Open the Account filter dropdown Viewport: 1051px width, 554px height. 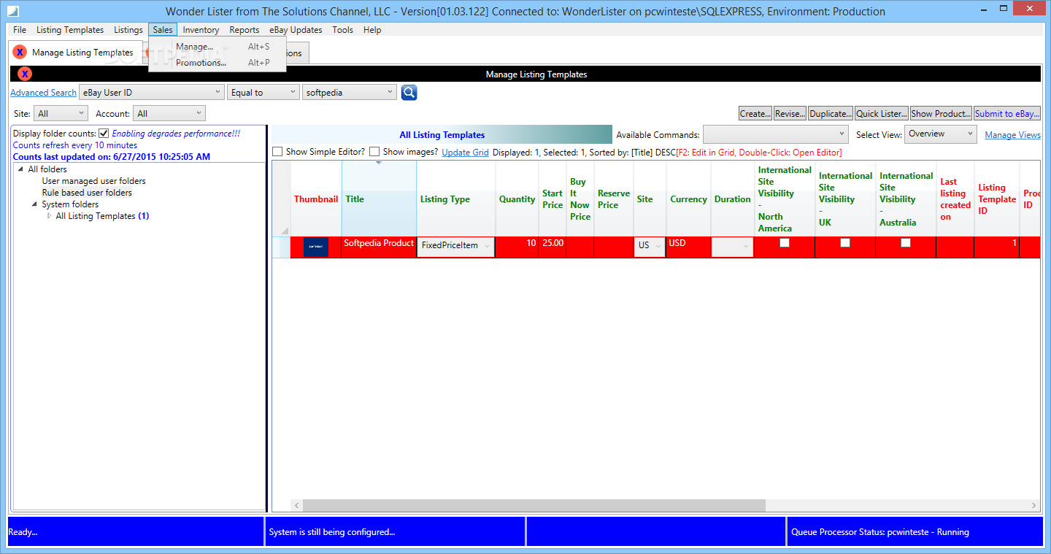(169, 113)
